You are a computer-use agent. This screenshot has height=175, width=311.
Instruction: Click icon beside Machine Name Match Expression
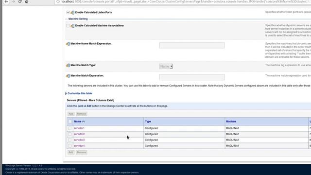[68, 44]
